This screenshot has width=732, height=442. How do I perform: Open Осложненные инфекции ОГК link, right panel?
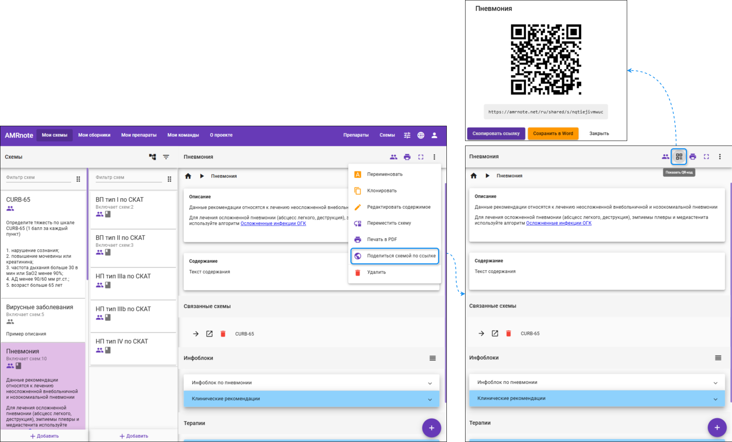pyautogui.click(x=559, y=223)
